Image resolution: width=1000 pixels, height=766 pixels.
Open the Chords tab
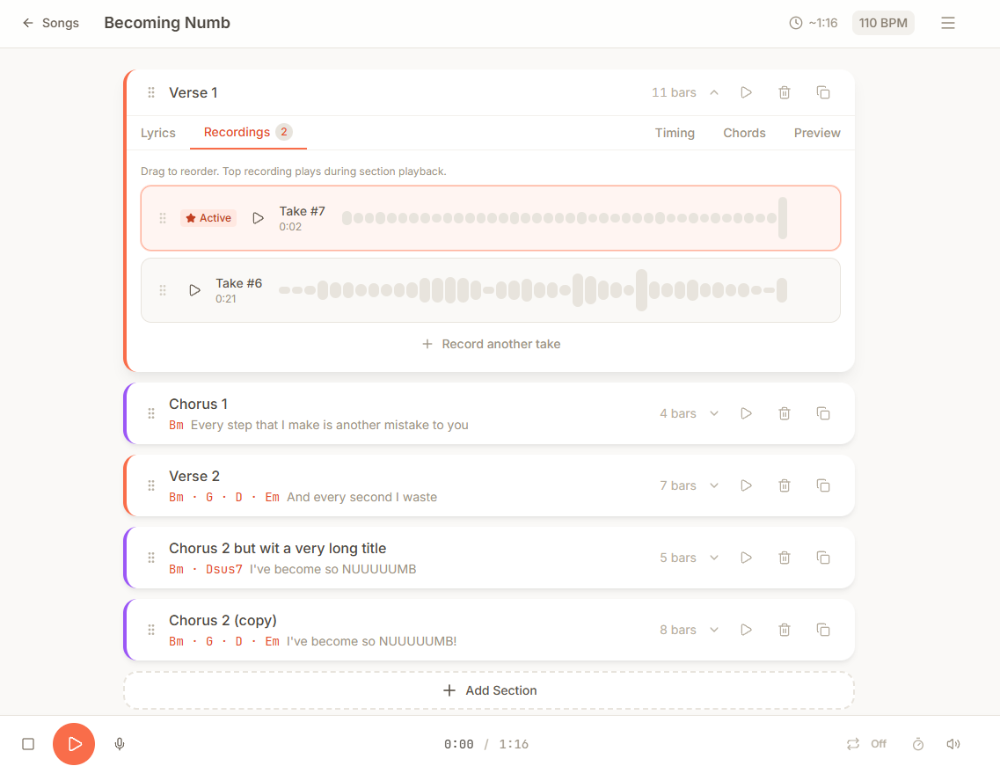[744, 133]
